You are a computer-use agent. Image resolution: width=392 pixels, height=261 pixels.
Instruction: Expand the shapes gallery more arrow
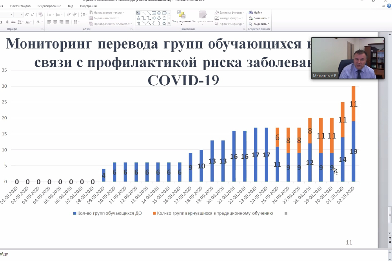169,23
